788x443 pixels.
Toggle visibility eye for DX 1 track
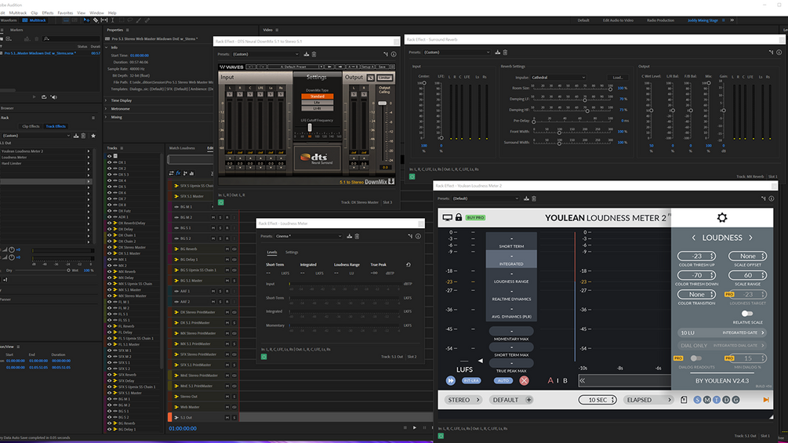[x=110, y=163]
